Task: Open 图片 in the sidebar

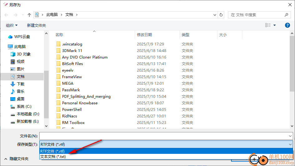Action: [17, 69]
